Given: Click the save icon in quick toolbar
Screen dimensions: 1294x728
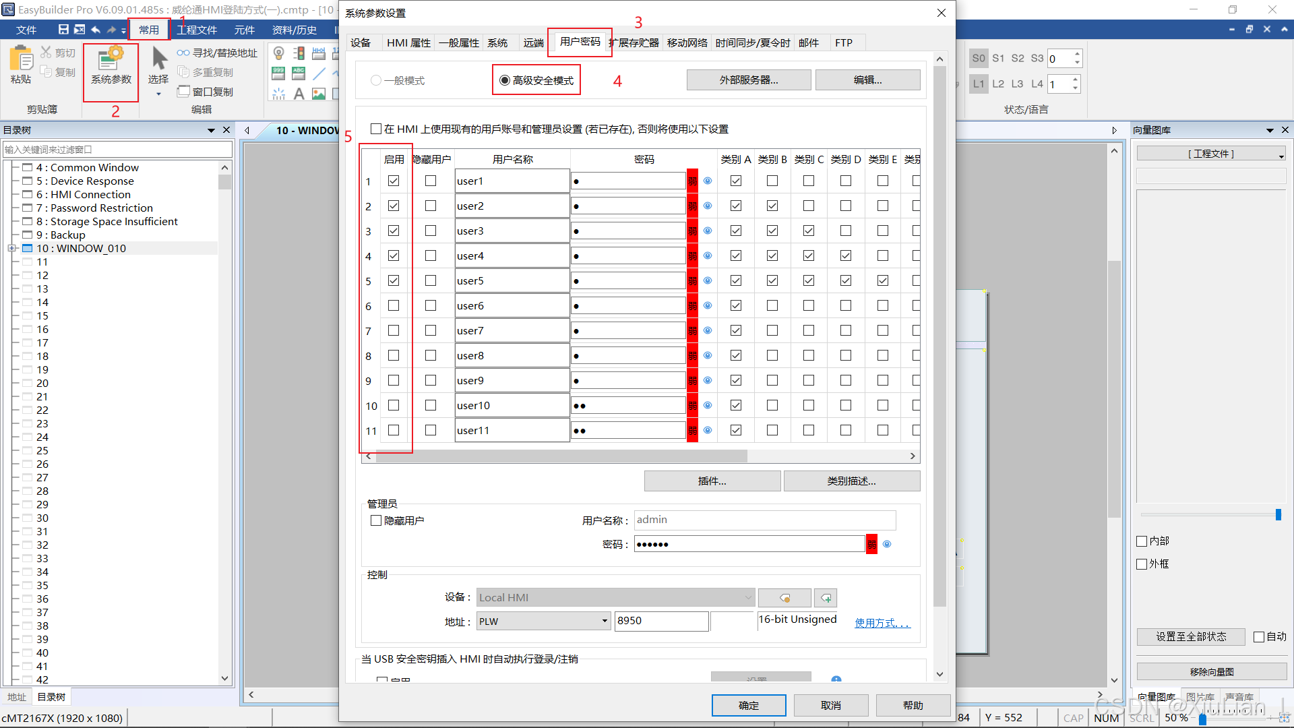Looking at the screenshot, I should click(x=63, y=30).
